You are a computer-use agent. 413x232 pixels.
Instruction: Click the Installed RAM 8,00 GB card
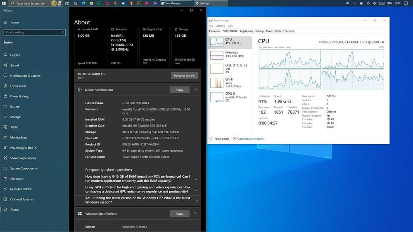click(x=90, y=47)
